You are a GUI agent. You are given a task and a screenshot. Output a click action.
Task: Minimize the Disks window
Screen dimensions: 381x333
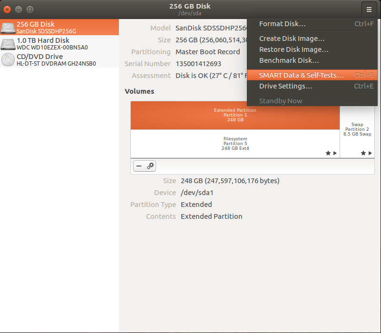(19, 10)
